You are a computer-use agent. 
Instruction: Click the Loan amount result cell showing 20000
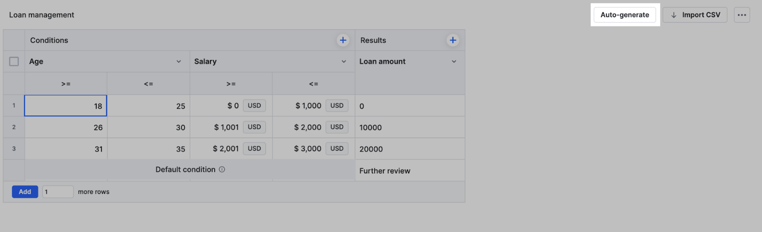[x=410, y=149]
